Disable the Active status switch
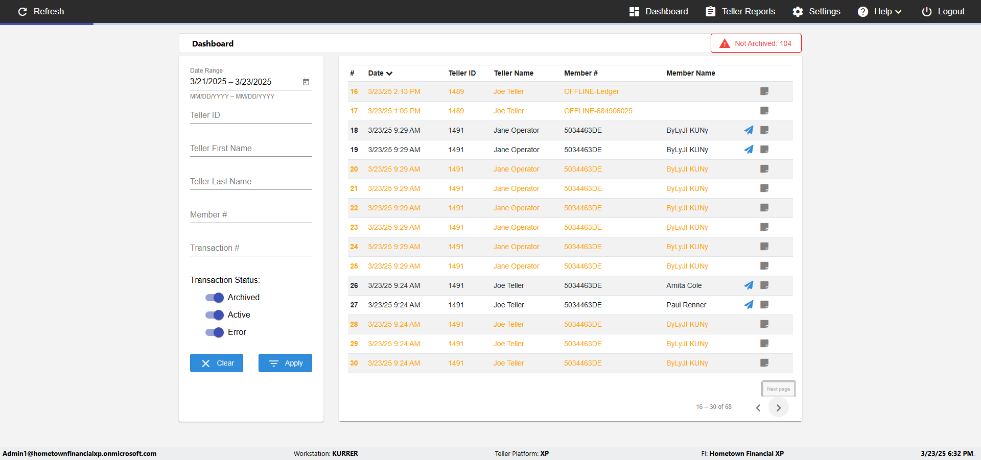 point(215,315)
